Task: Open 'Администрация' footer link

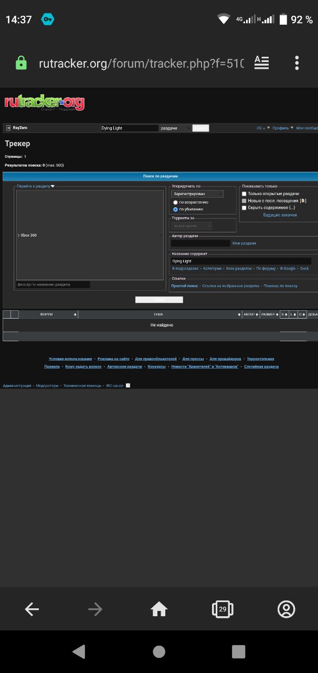Action: pyautogui.click(x=17, y=385)
